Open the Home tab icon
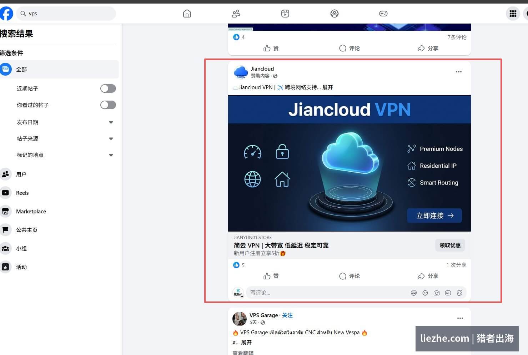The height and width of the screenshot is (355, 528). point(187,14)
